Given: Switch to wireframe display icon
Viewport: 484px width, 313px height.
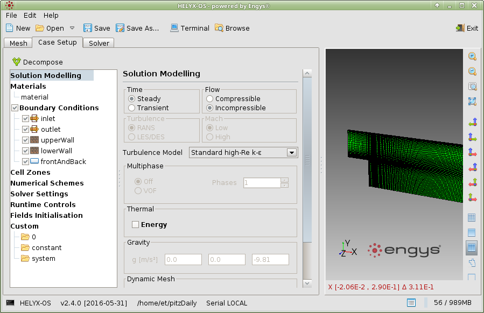Looking at the screenshot, I should point(472,218).
